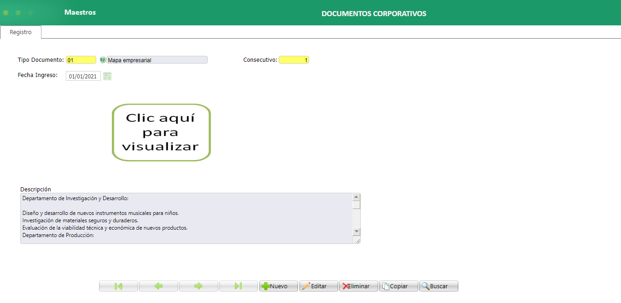
Task: Select the Consecutivo number field
Action: pyautogui.click(x=293, y=59)
